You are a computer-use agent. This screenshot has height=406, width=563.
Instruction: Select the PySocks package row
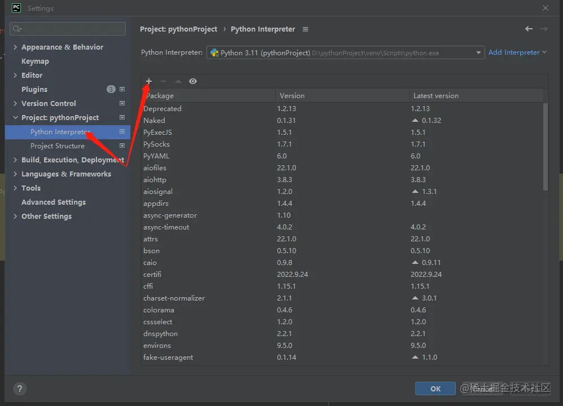pos(342,144)
